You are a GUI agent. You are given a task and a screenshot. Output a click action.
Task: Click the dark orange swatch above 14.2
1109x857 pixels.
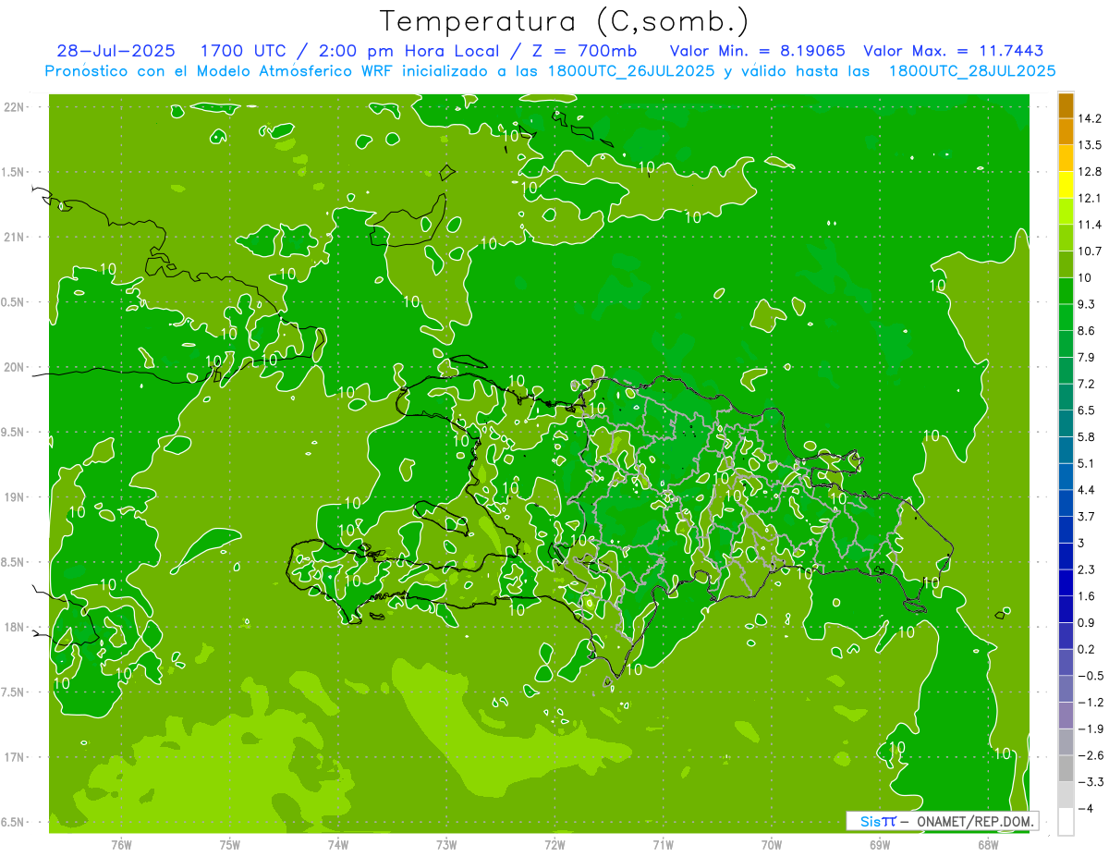pos(1066,105)
